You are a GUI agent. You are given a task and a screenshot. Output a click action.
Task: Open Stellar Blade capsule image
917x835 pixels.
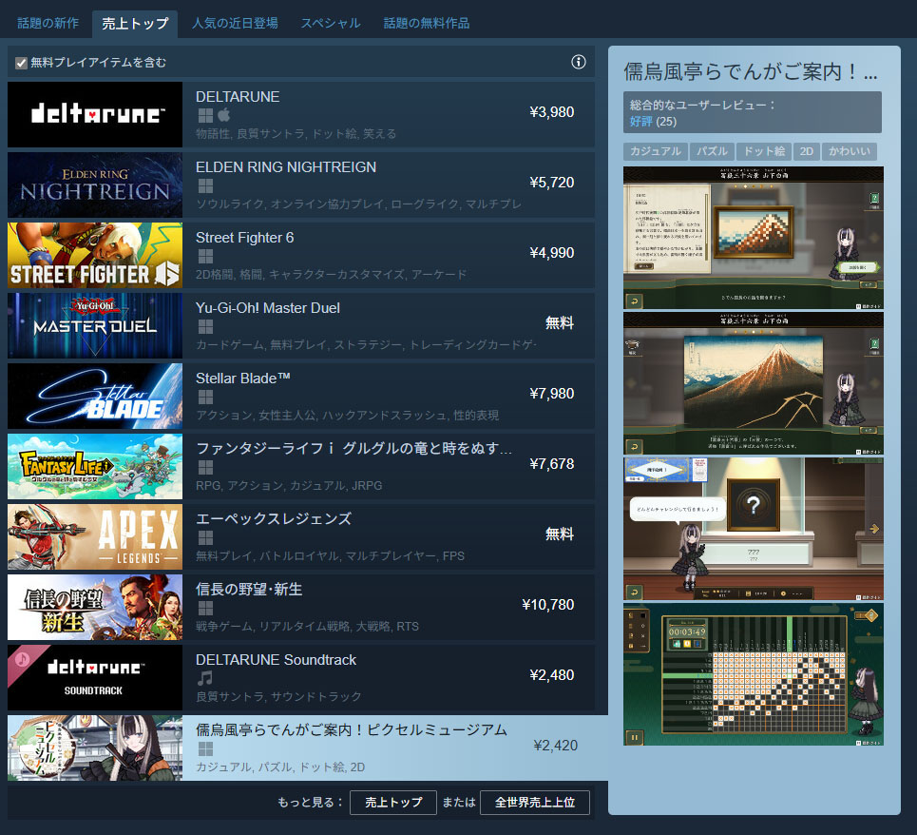coord(95,397)
